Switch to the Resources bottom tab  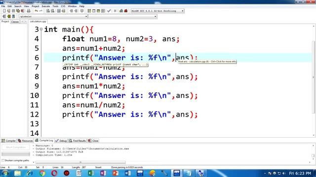tap(25, 141)
